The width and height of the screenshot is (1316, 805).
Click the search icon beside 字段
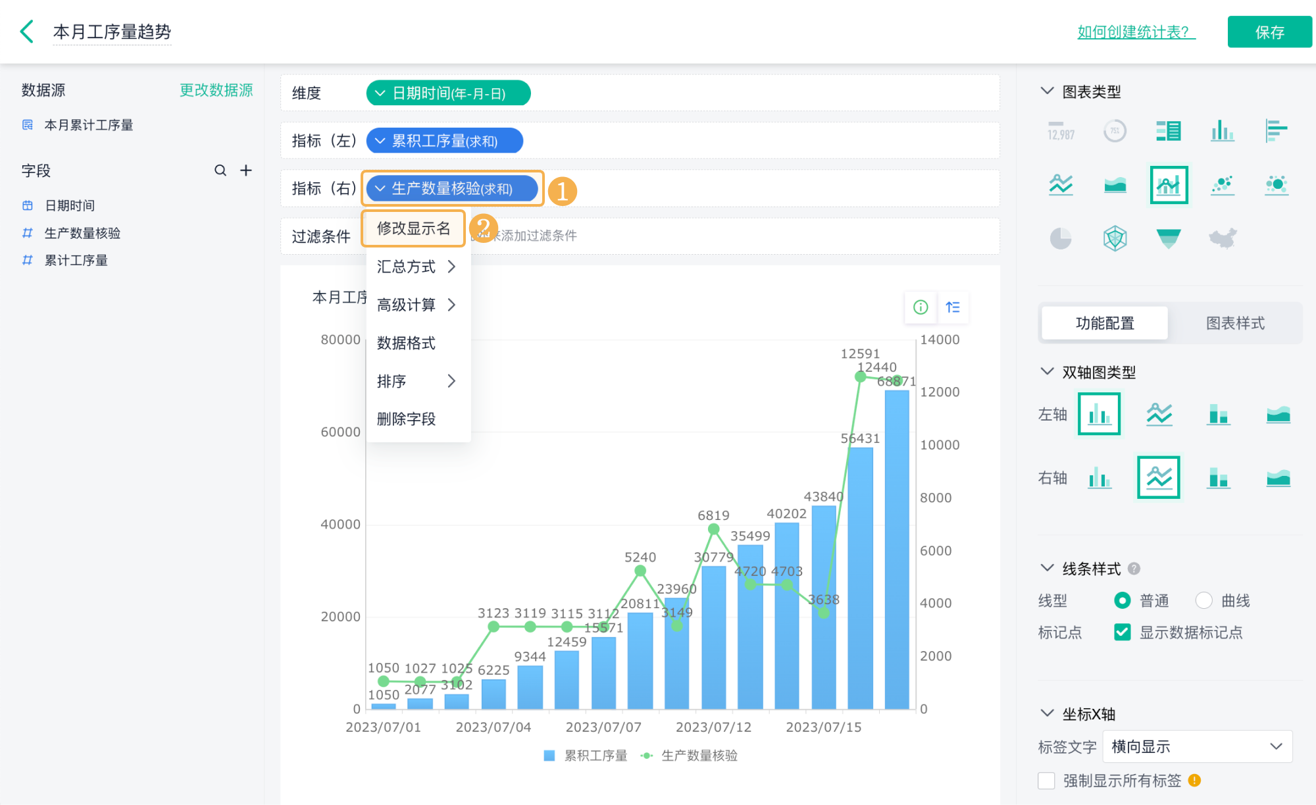pos(220,170)
